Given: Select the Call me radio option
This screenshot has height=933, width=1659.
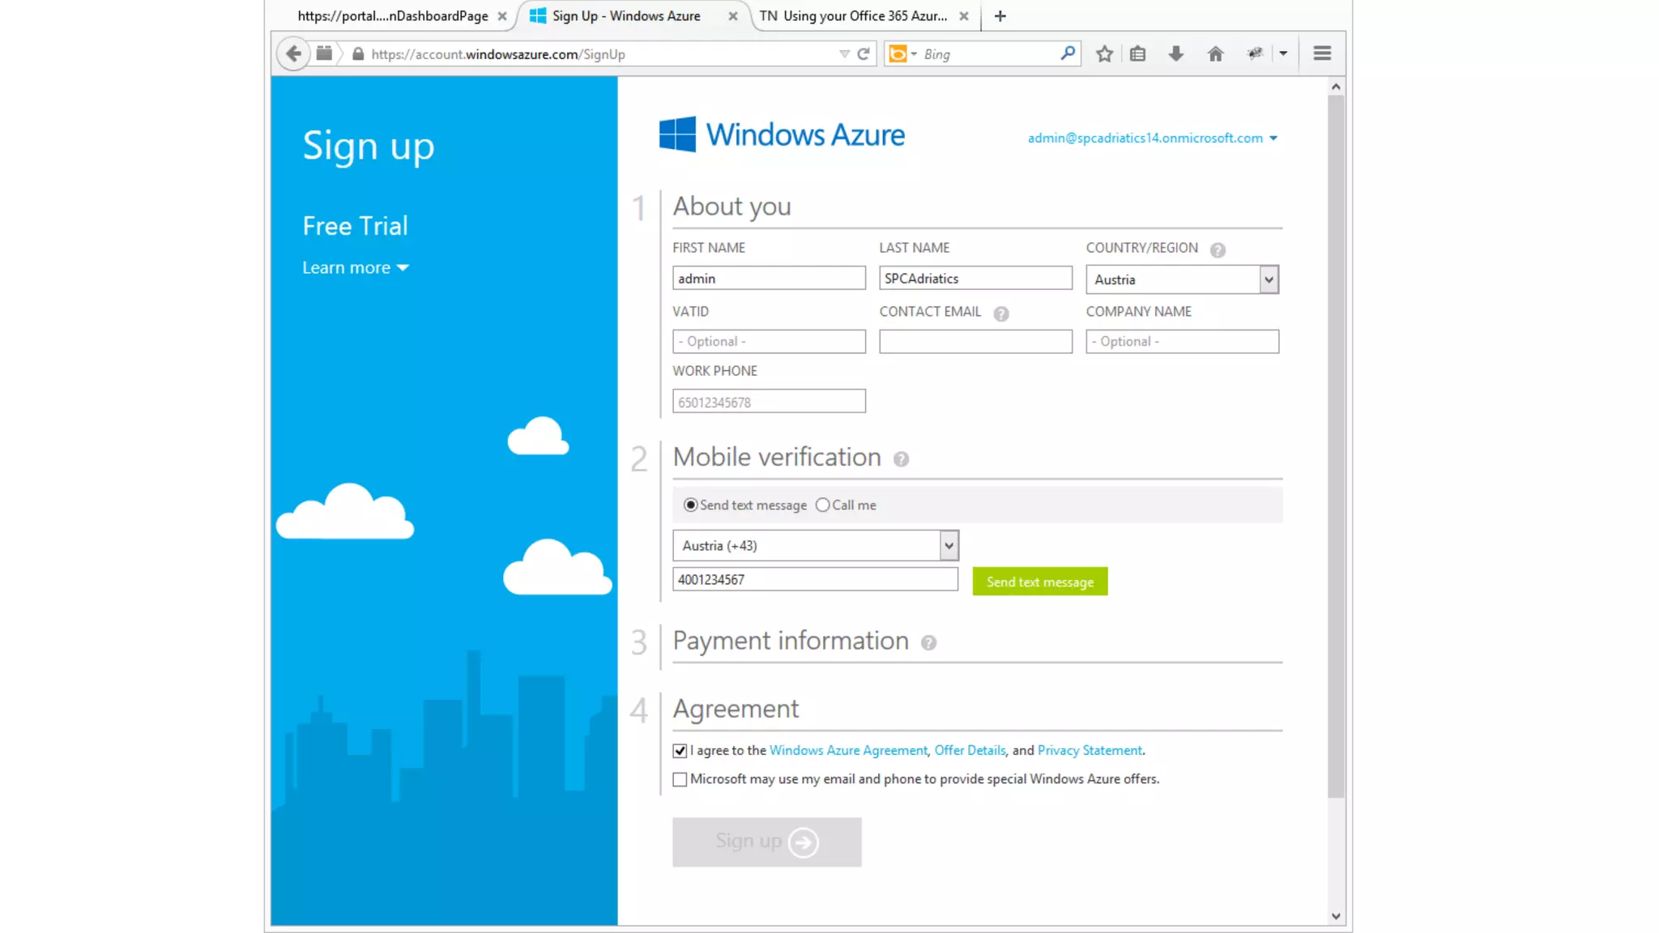Looking at the screenshot, I should (x=823, y=505).
